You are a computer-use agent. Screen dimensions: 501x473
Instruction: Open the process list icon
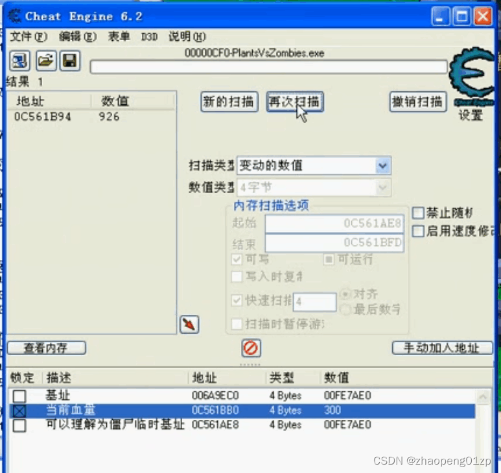coord(20,61)
